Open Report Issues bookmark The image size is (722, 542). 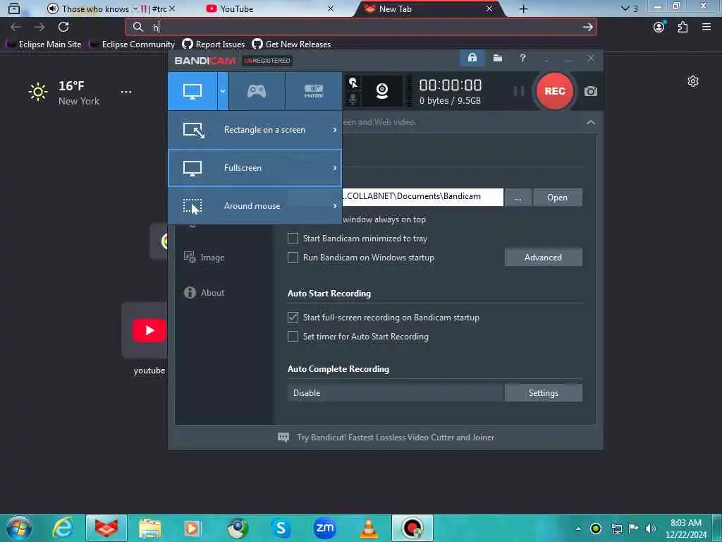pyautogui.click(x=214, y=44)
